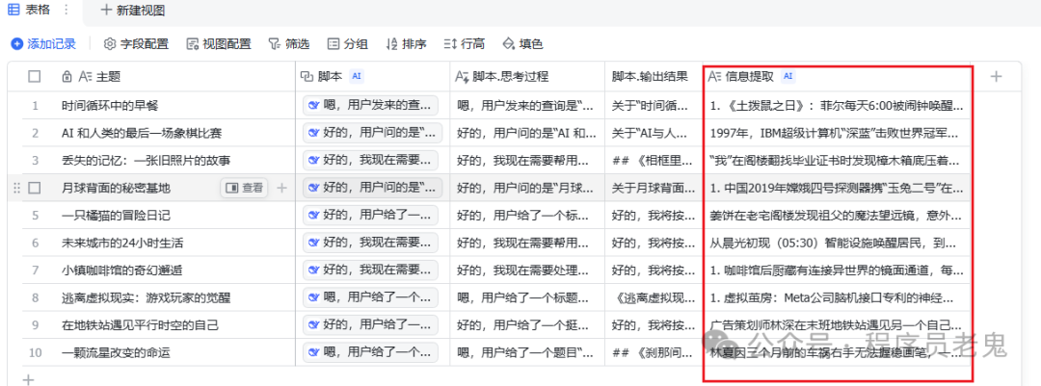Screen dimensions: 1041x386
Task: Click the 脚本.思考过程 column header
Action: 527,77
